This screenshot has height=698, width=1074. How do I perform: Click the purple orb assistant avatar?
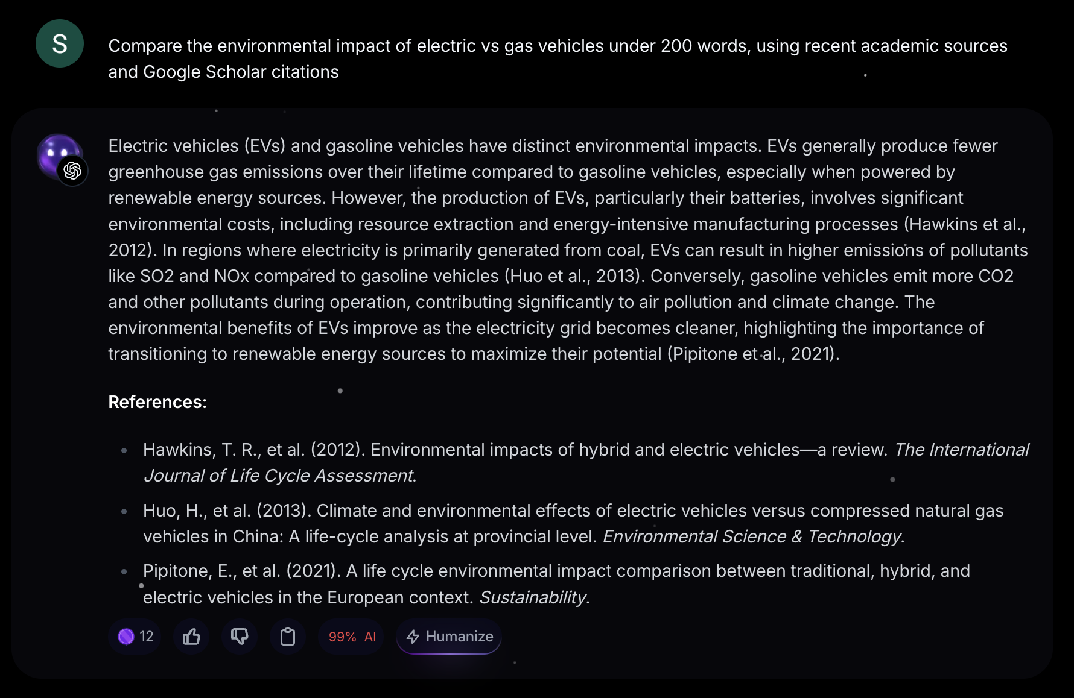click(x=57, y=153)
